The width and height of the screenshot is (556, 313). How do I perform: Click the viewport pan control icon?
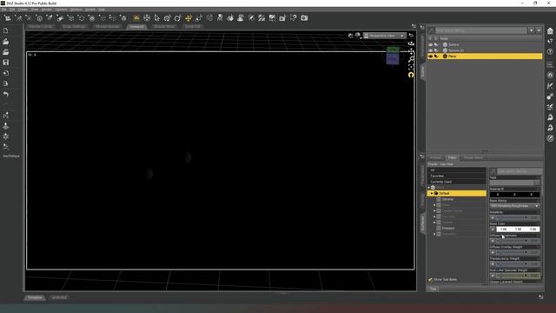click(x=411, y=51)
